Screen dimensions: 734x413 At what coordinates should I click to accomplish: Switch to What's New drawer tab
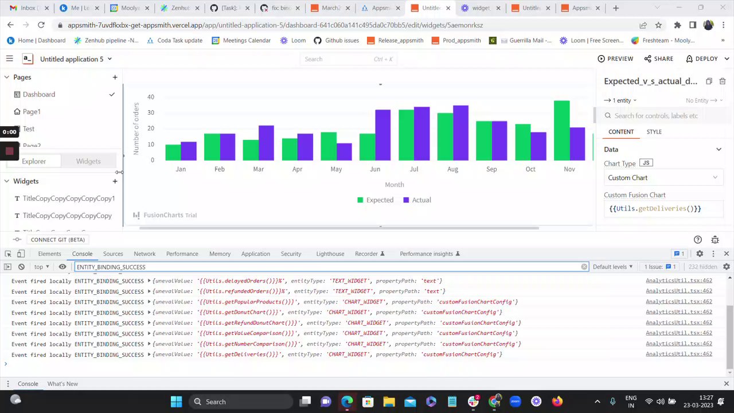pos(63,384)
